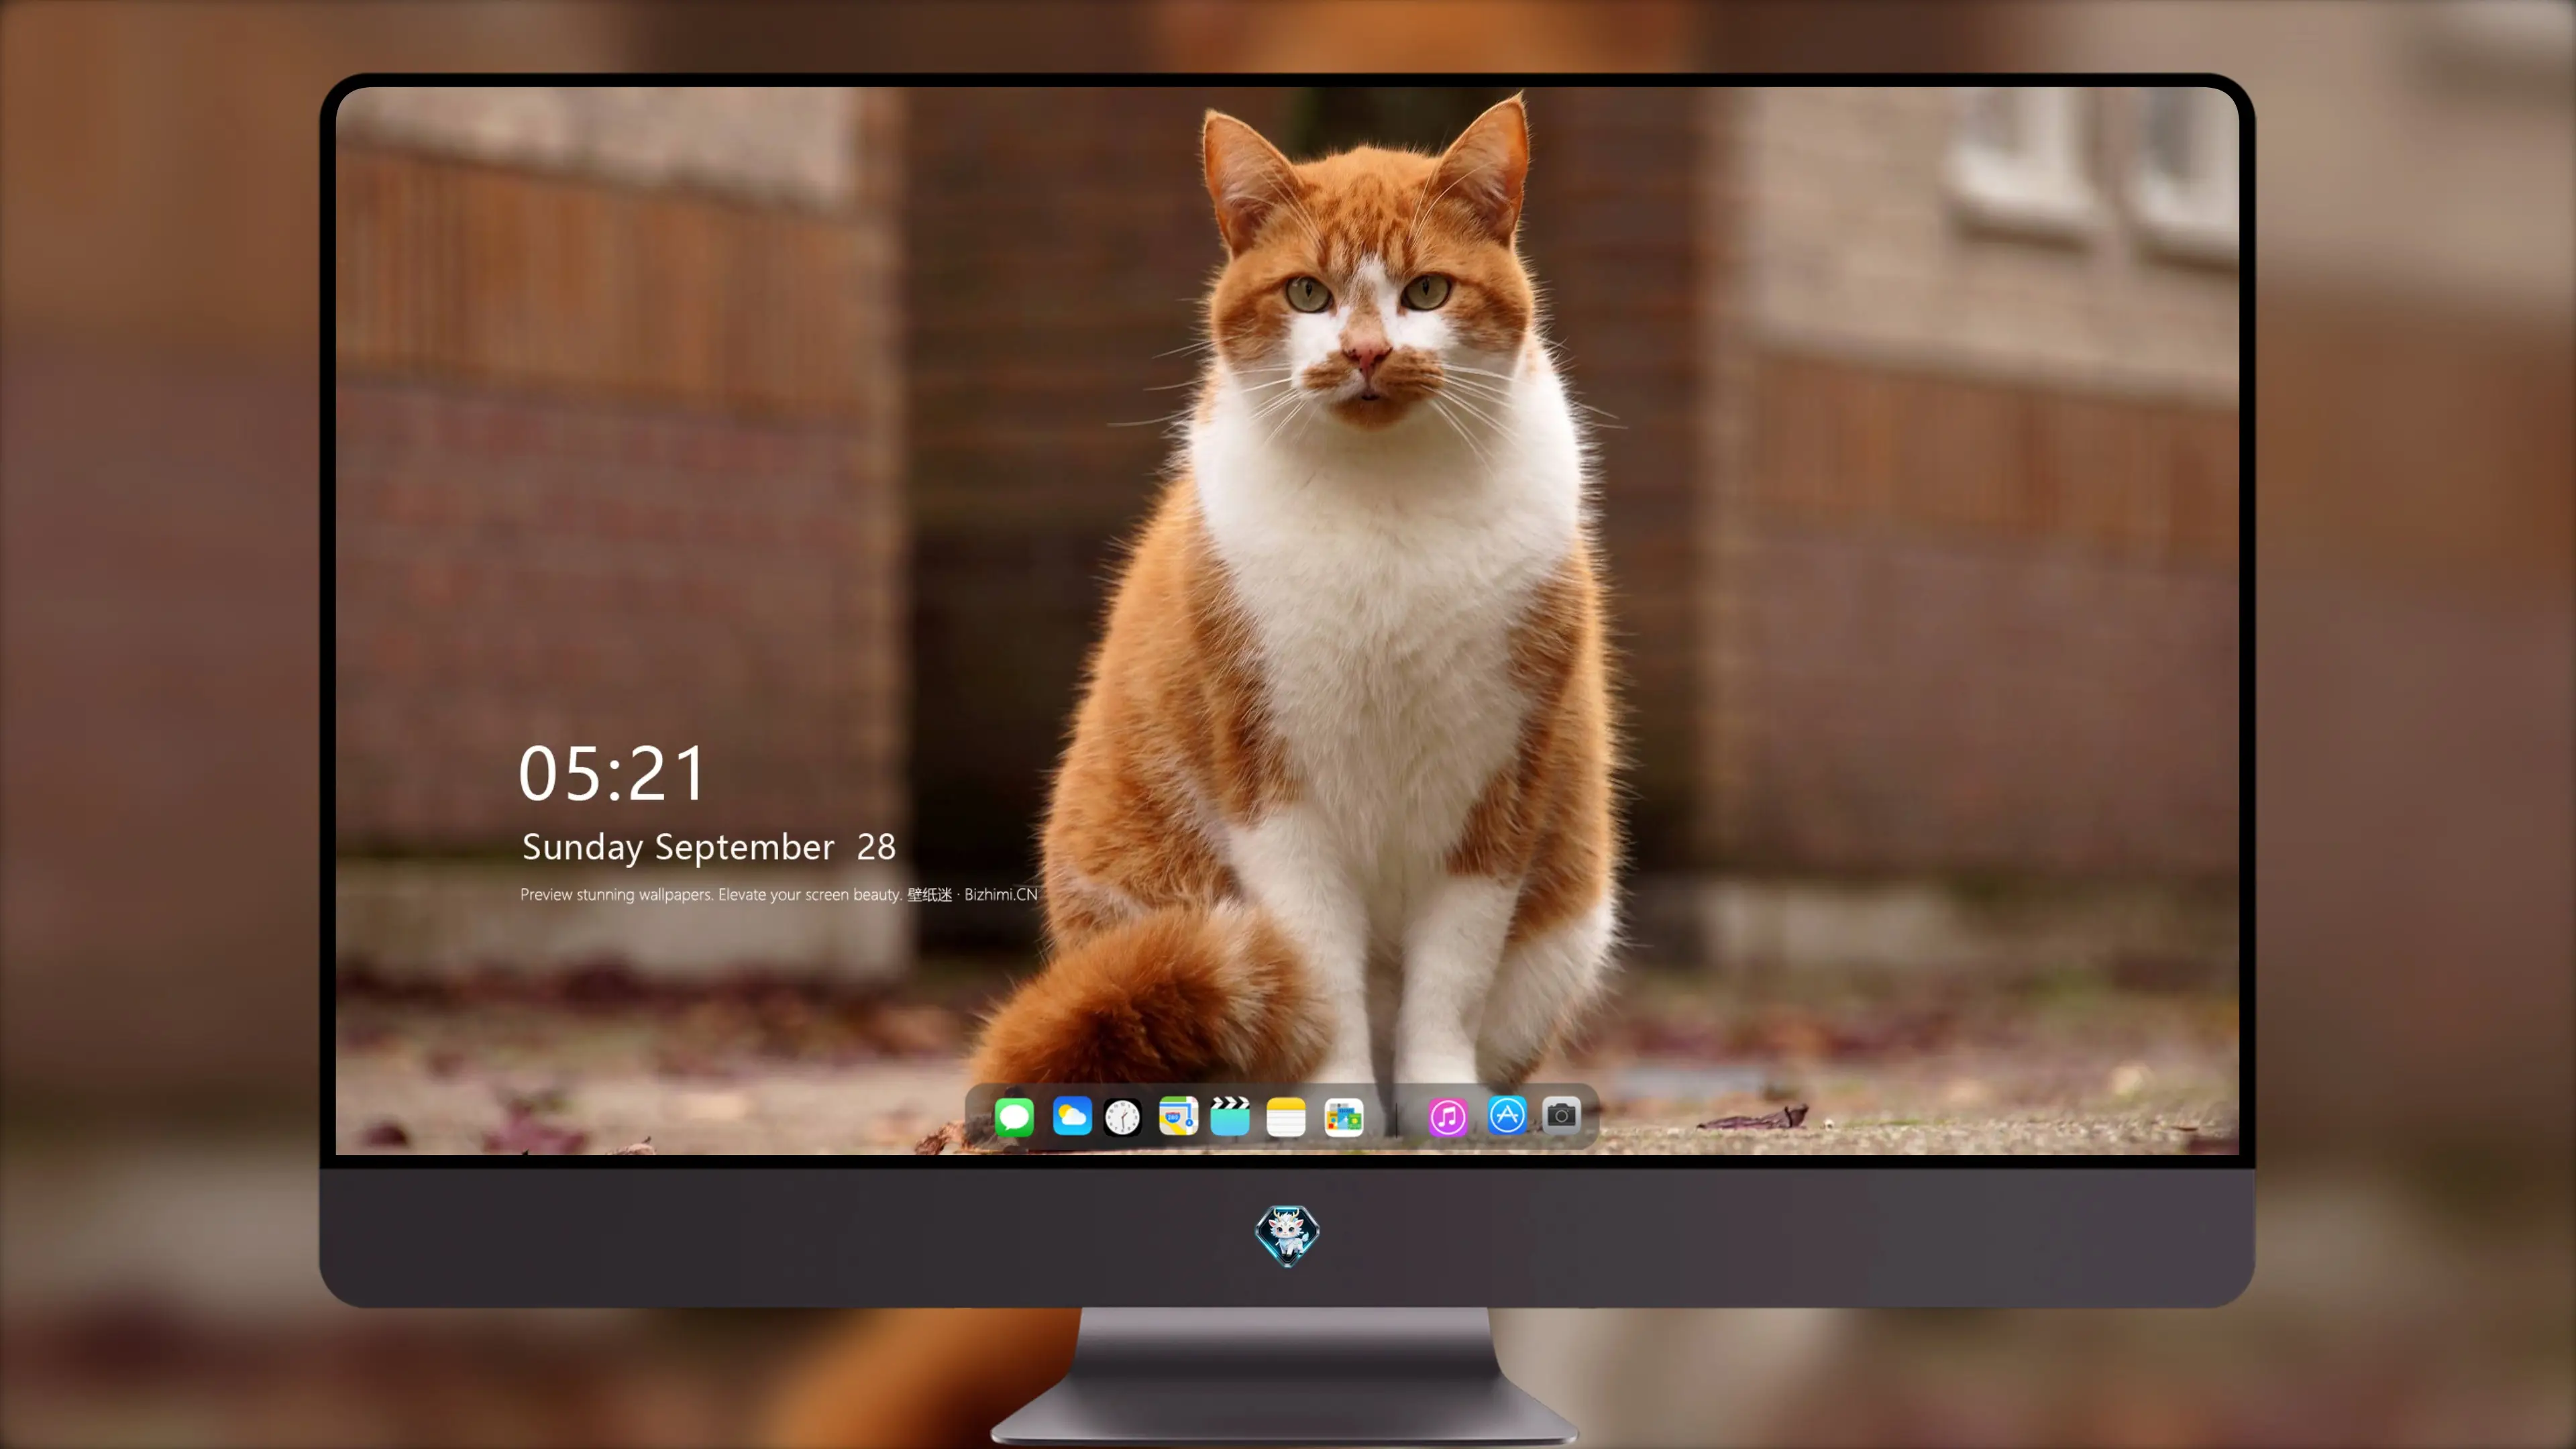Click the 05:21 clock display
The height and width of the screenshot is (1449, 2576).
[x=612, y=774]
